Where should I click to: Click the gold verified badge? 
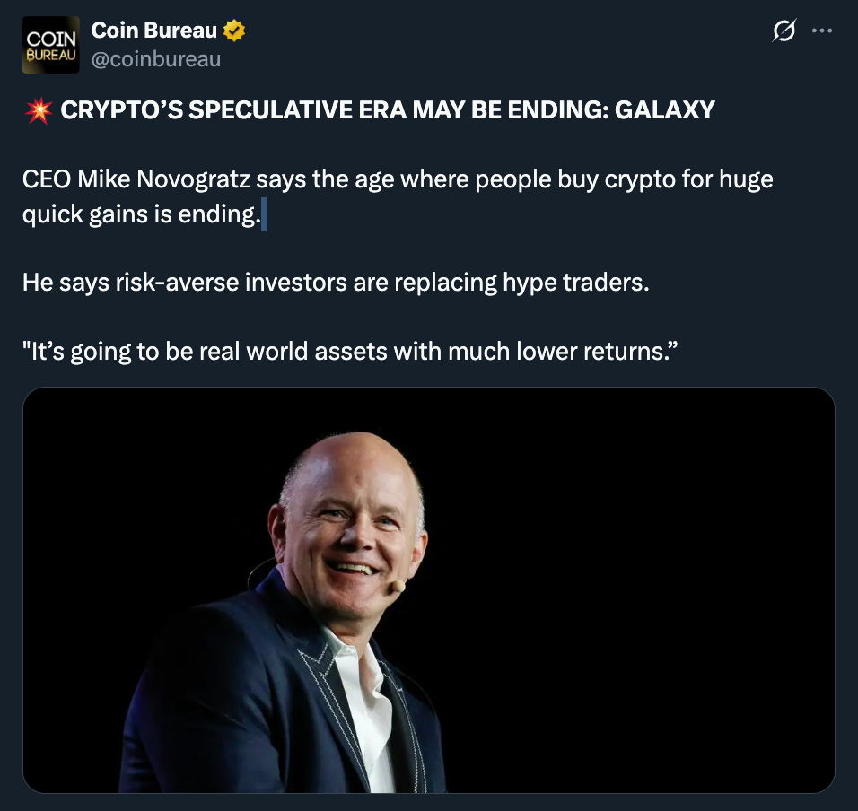point(234,31)
